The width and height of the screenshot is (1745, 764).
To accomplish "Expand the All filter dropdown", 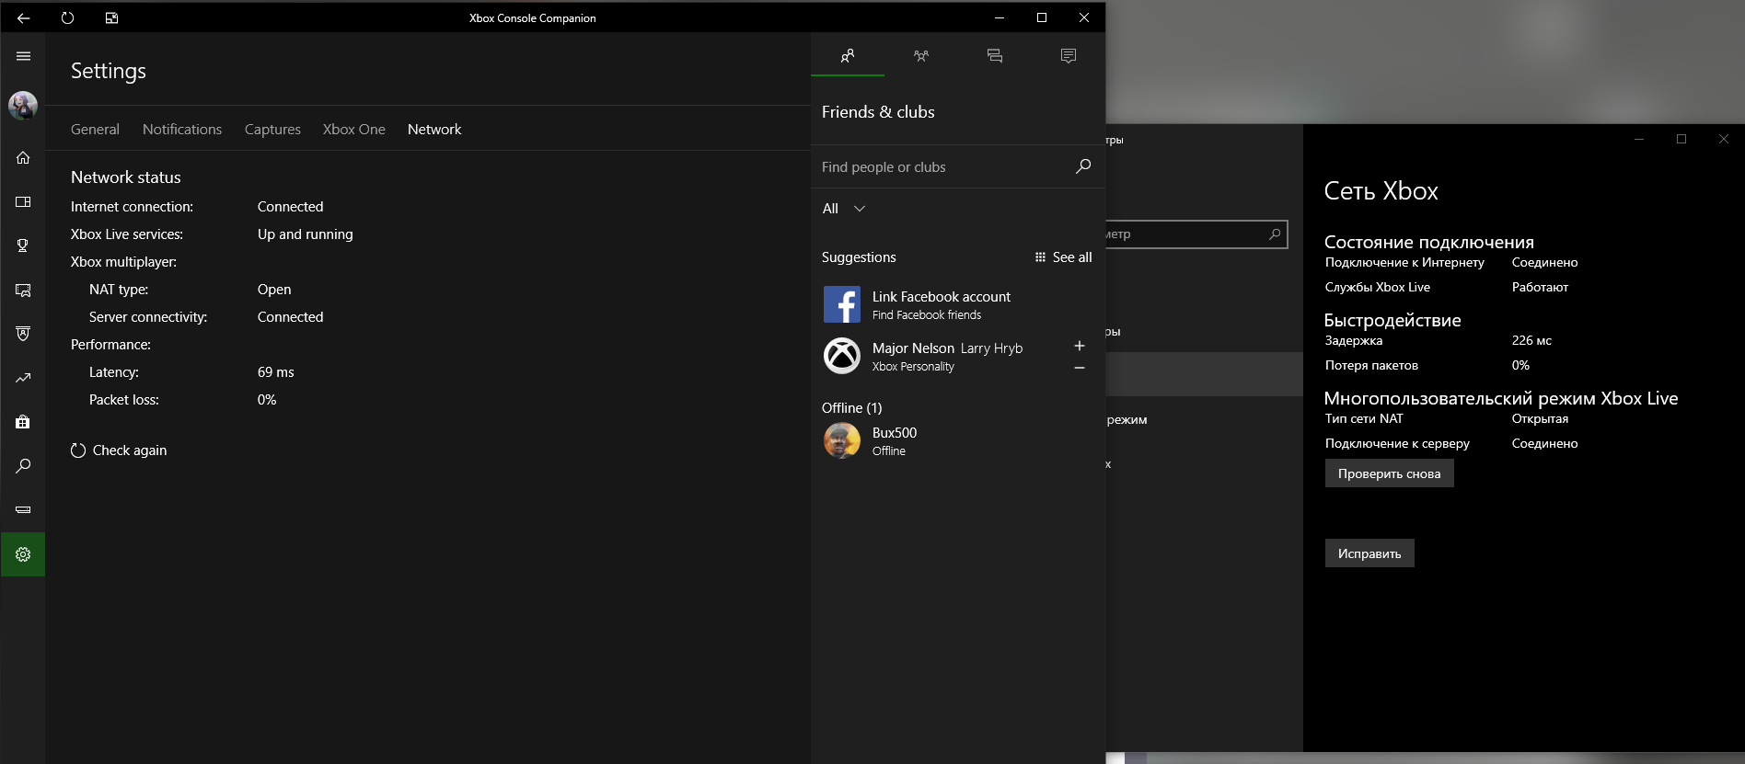I will 844,209.
